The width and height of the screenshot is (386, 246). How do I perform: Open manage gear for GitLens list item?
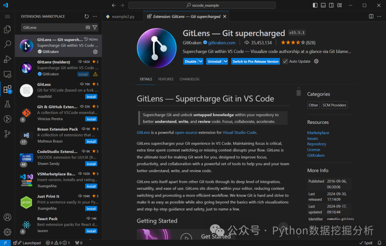tap(95, 52)
